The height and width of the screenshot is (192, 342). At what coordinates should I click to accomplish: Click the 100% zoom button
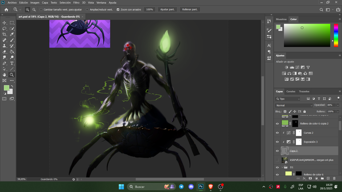pyautogui.click(x=150, y=10)
